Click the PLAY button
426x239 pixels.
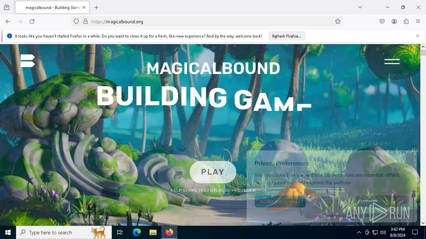click(x=213, y=172)
